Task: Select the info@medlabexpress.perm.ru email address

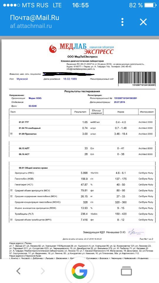Action: 81,69
